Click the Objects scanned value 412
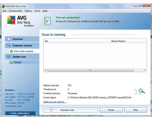The width and height of the screenshot is (152, 118). 69,85
